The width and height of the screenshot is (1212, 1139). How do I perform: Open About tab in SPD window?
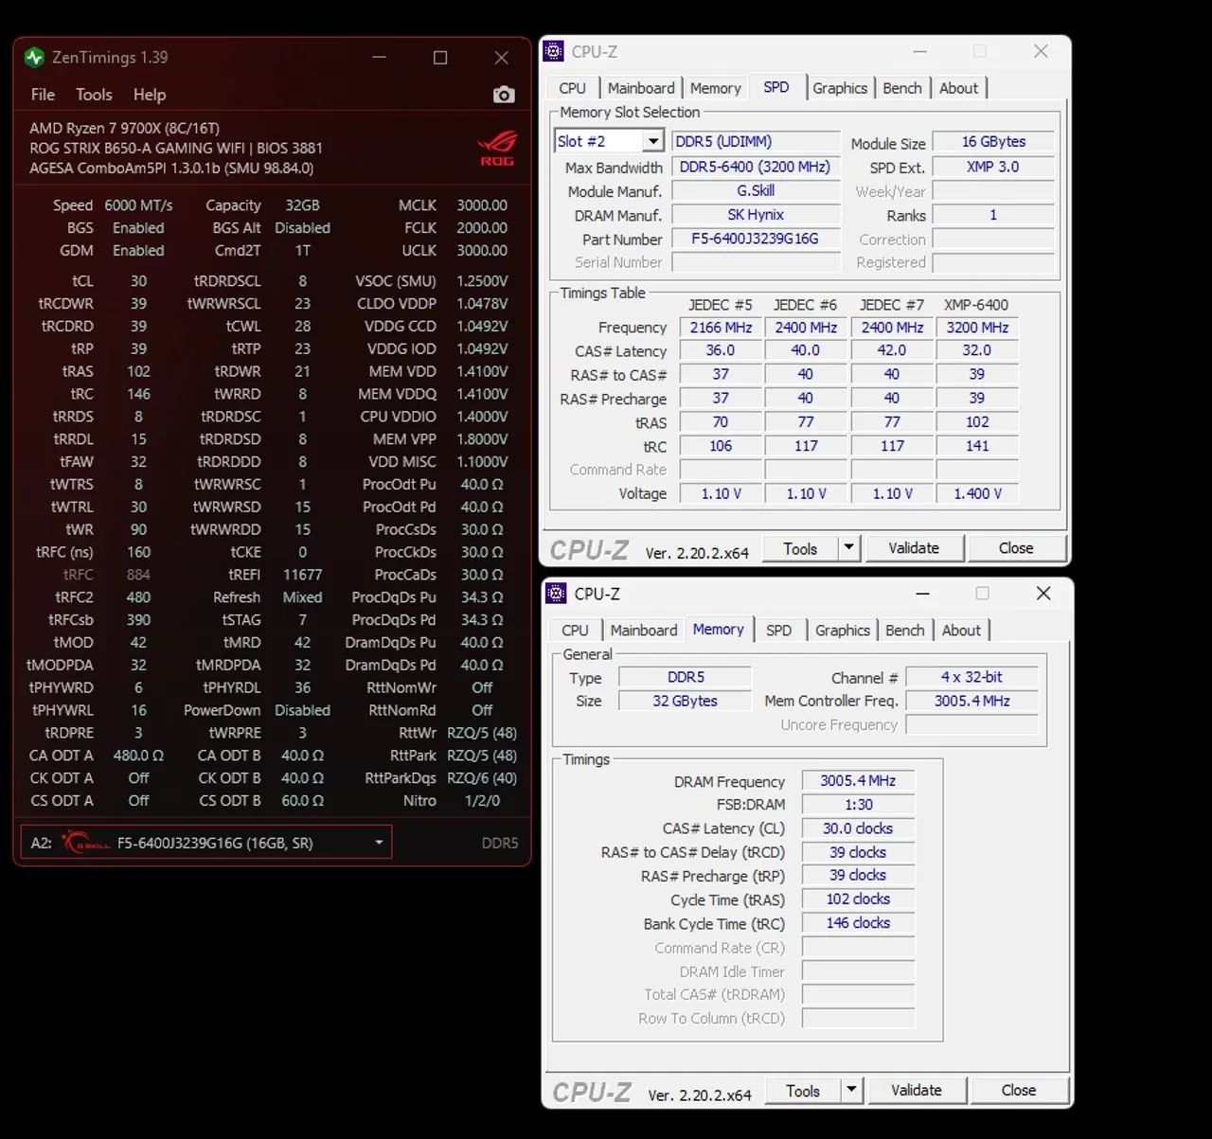tap(959, 88)
